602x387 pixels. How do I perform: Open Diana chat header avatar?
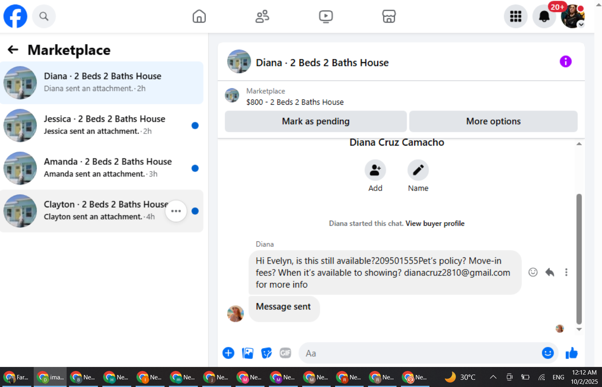(239, 61)
